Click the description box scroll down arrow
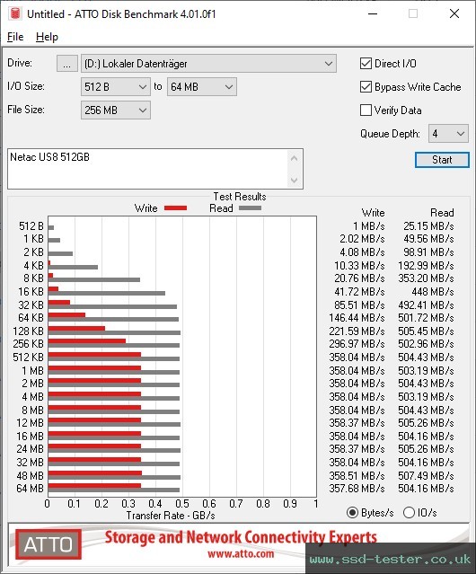Viewport: 476px width, 574px height. coord(295,181)
